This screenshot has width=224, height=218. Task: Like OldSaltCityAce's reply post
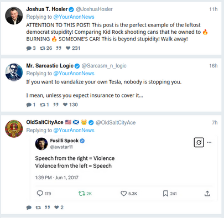pyautogui.click(x=56, y=207)
